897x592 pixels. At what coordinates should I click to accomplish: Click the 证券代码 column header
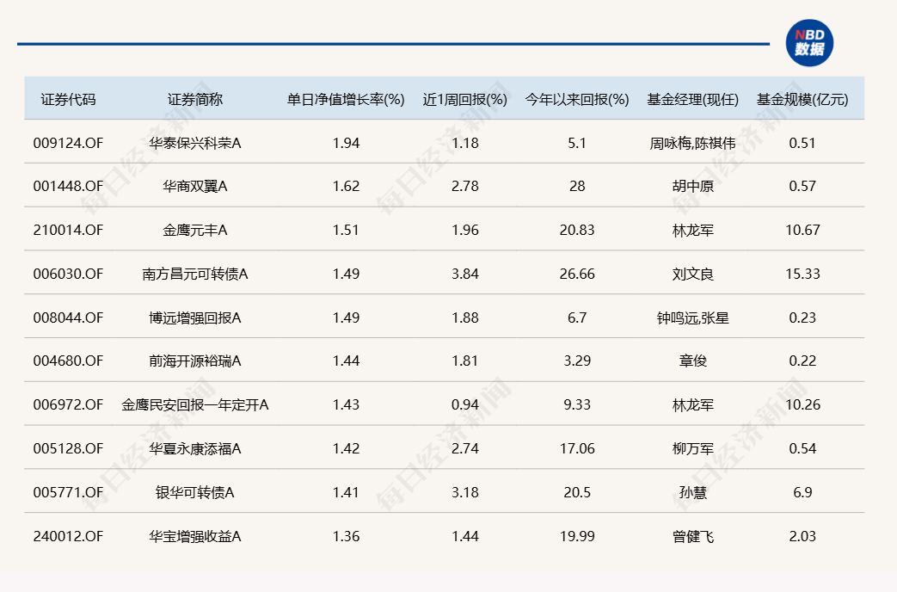tap(68, 99)
